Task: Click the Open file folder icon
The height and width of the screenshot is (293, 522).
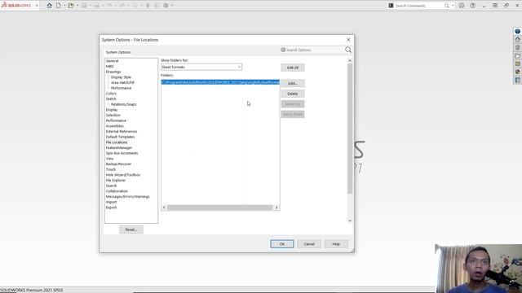Action: pos(71,6)
